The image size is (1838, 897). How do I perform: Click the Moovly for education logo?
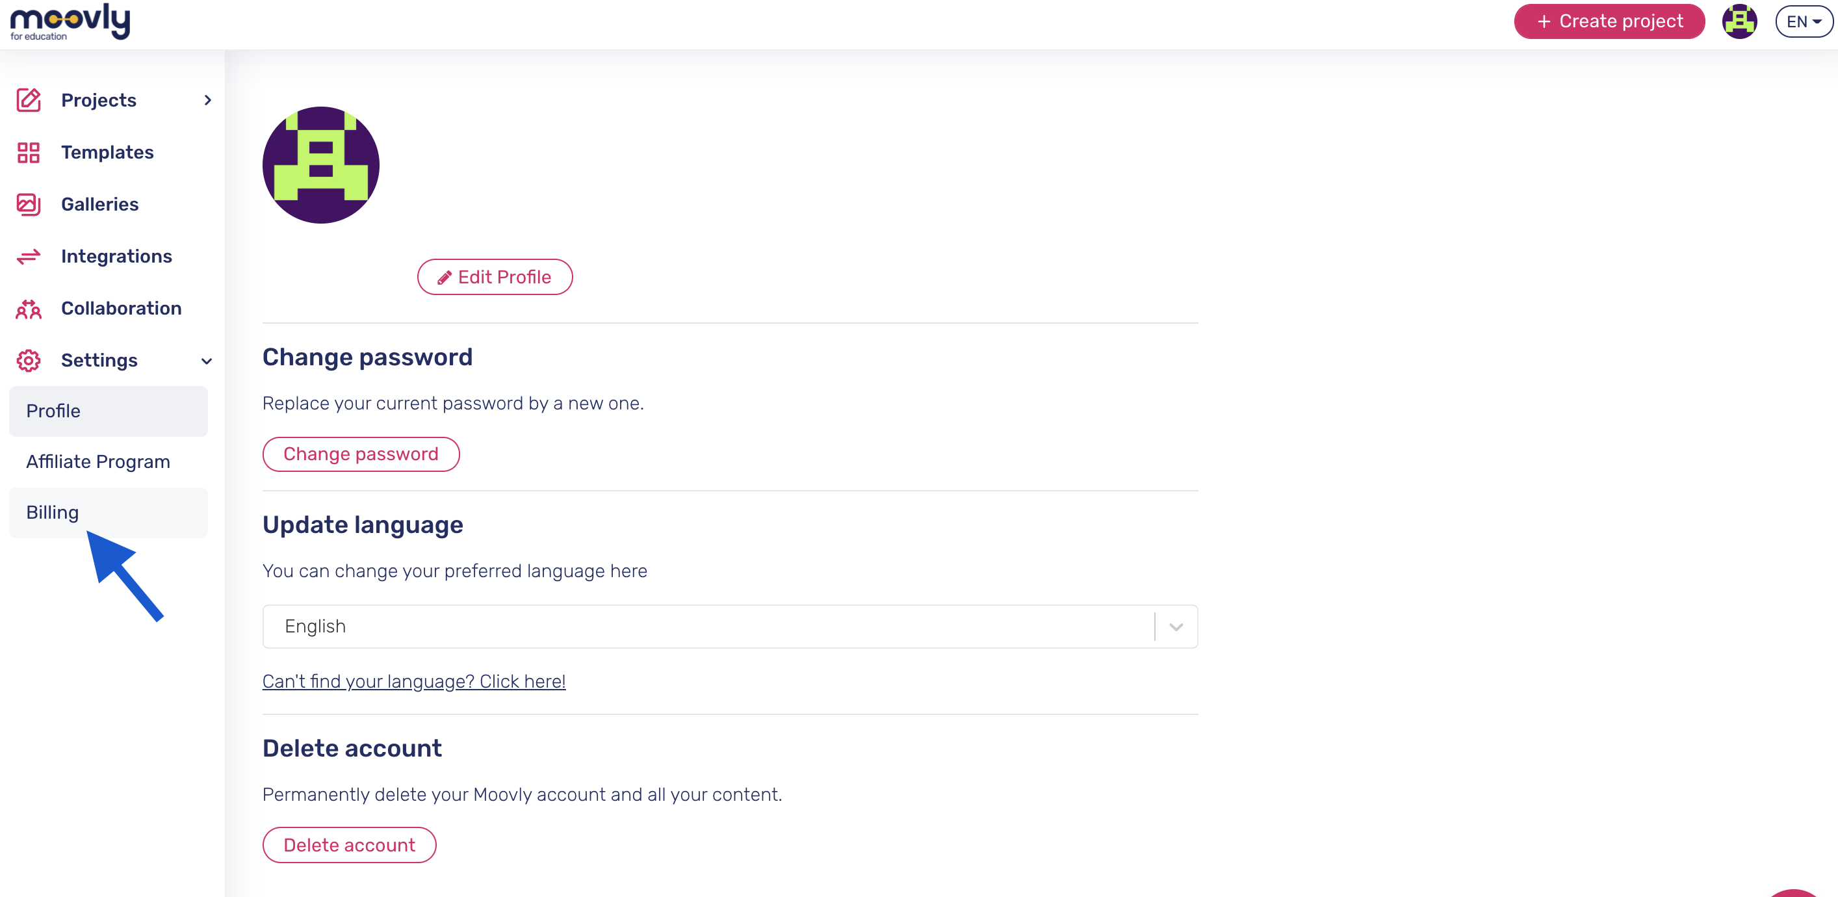70,22
